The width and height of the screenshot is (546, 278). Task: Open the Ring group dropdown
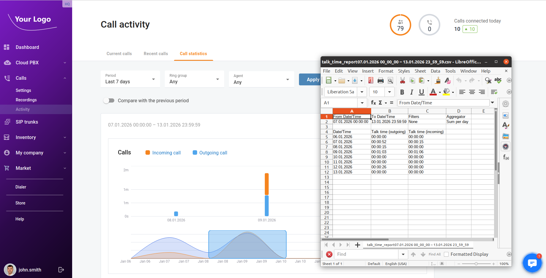click(x=194, y=79)
